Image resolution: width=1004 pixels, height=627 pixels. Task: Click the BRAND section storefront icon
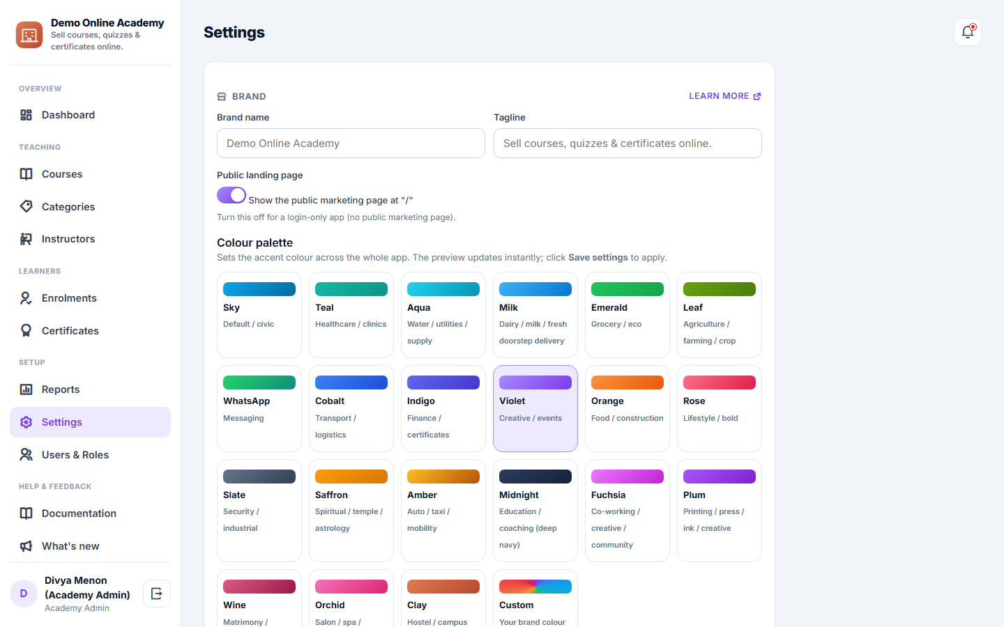222,97
